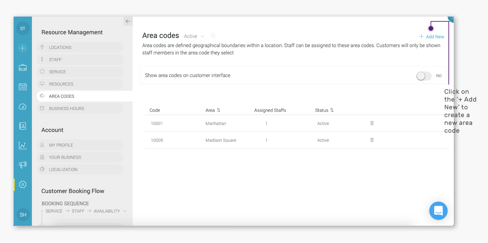Viewport: 488px width, 243px height.
Task: Click the search icon beside Area codes
Action: coord(213,36)
